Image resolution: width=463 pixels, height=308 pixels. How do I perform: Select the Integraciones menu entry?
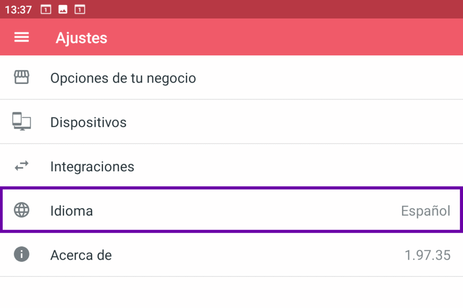pos(92,167)
